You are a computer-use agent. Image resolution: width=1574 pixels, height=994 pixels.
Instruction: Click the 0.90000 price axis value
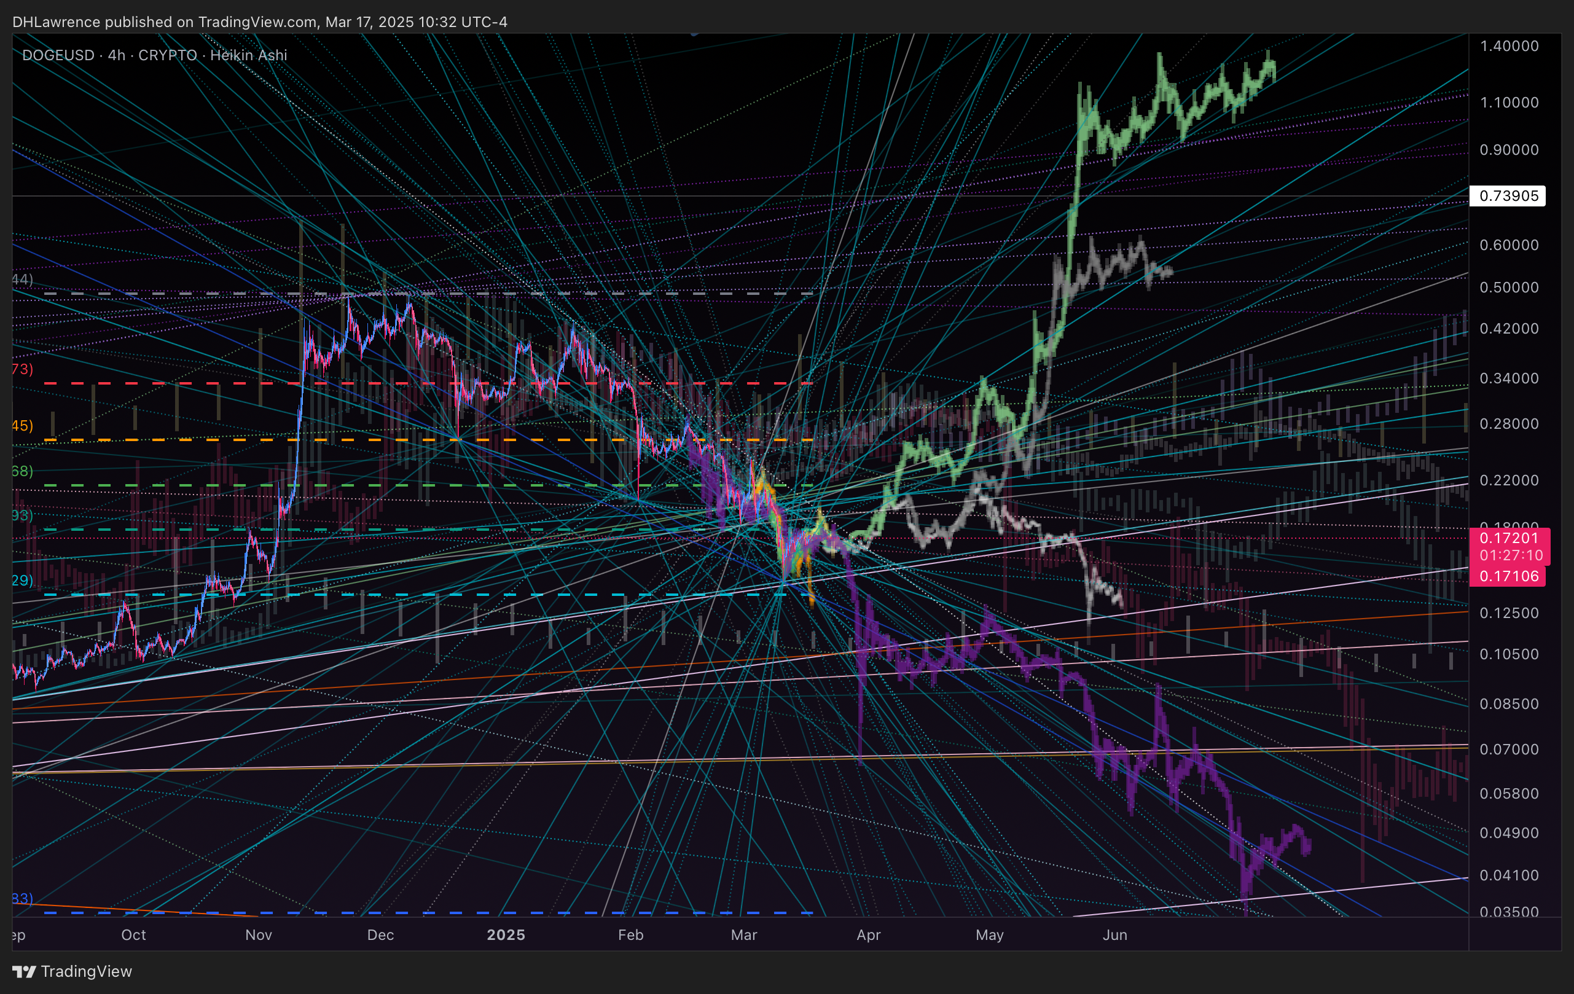(x=1509, y=150)
